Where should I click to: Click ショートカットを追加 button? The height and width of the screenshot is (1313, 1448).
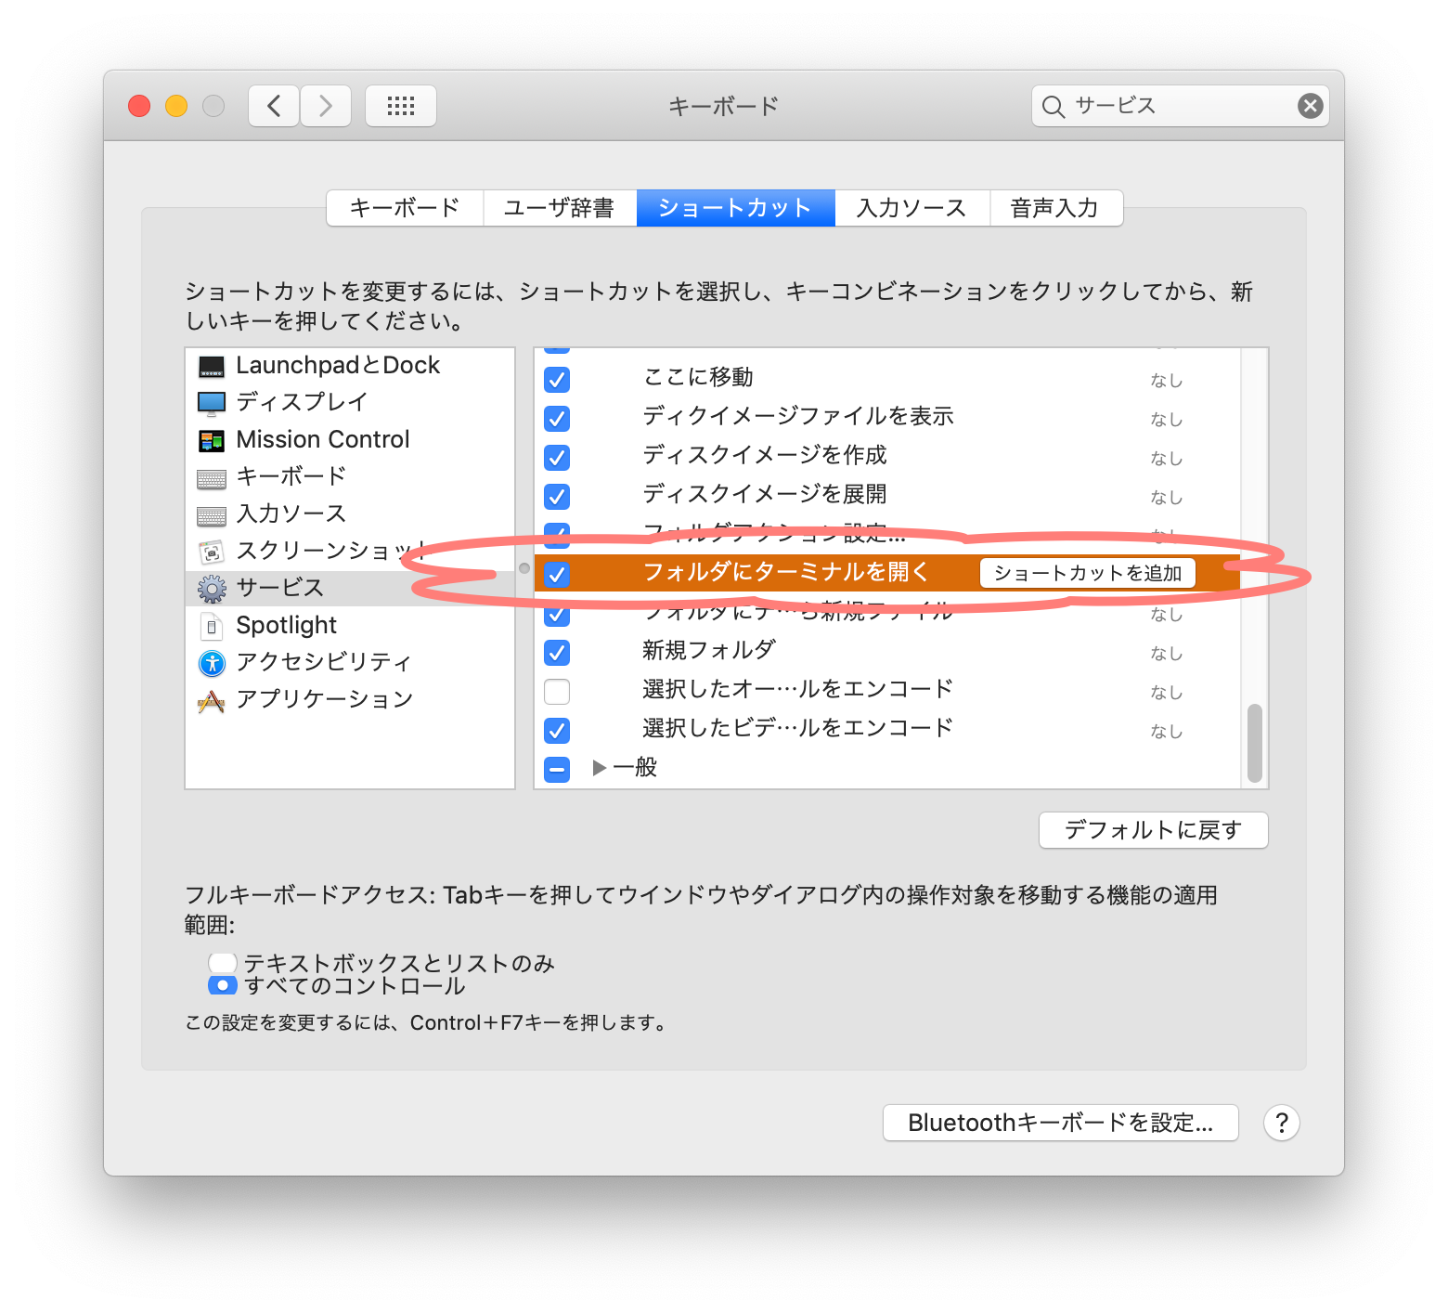click(1088, 574)
